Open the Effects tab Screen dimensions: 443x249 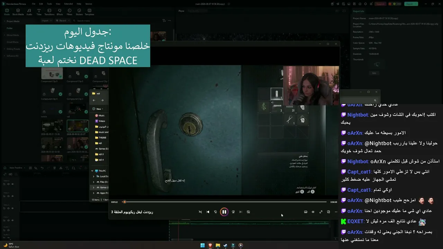tap(60, 12)
